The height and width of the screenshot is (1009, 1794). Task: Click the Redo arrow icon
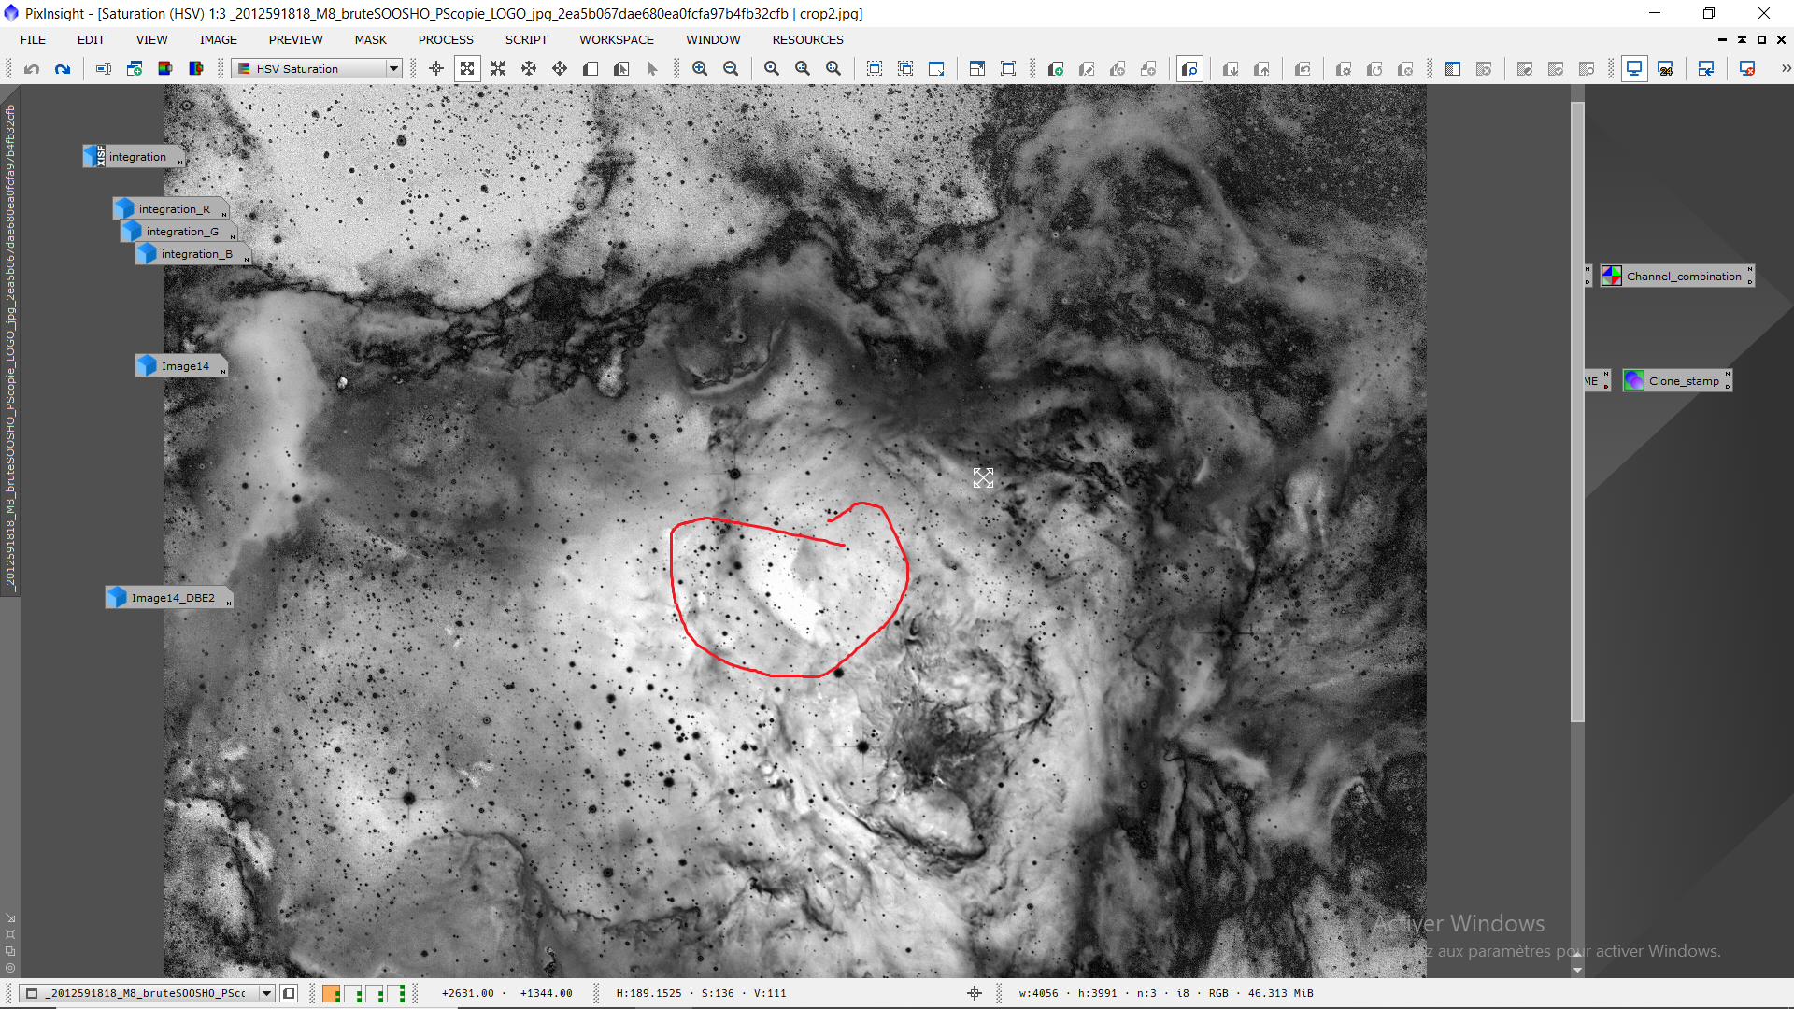point(63,69)
